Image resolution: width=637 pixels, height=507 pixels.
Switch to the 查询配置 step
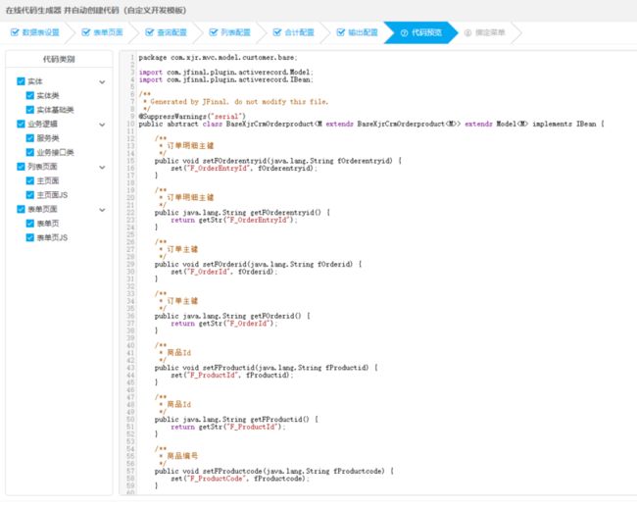point(166,32)
